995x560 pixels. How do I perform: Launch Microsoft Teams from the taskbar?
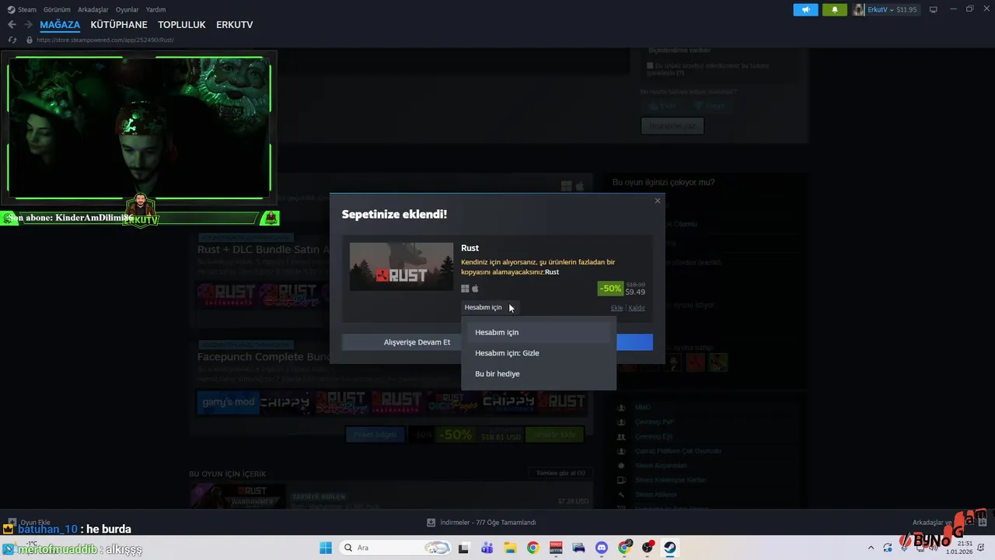(487, 548)
